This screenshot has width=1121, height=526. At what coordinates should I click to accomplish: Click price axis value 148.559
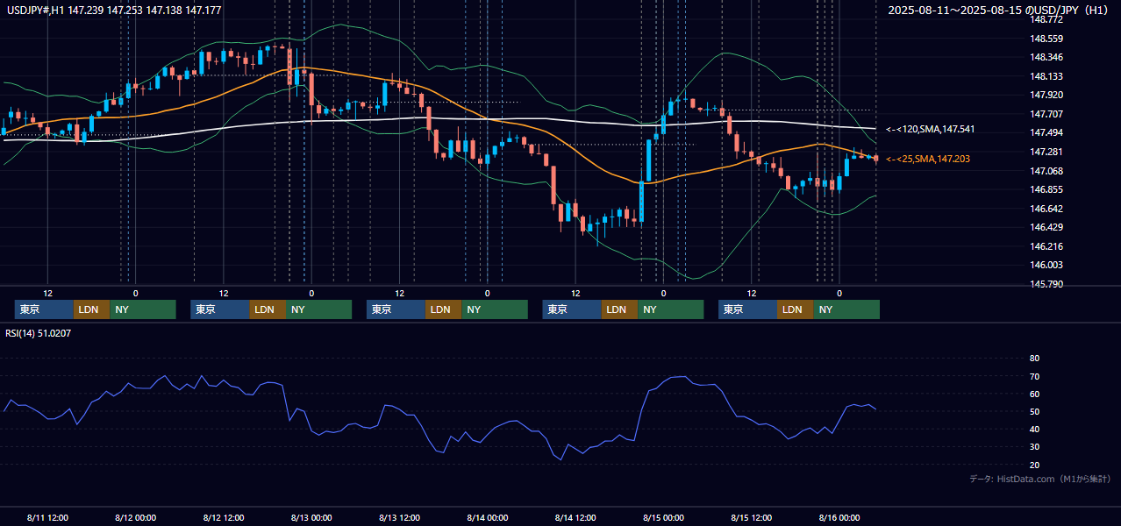(1046, 39)
